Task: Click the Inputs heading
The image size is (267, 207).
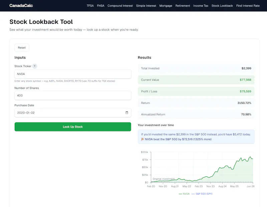Action: coord(20,57)
